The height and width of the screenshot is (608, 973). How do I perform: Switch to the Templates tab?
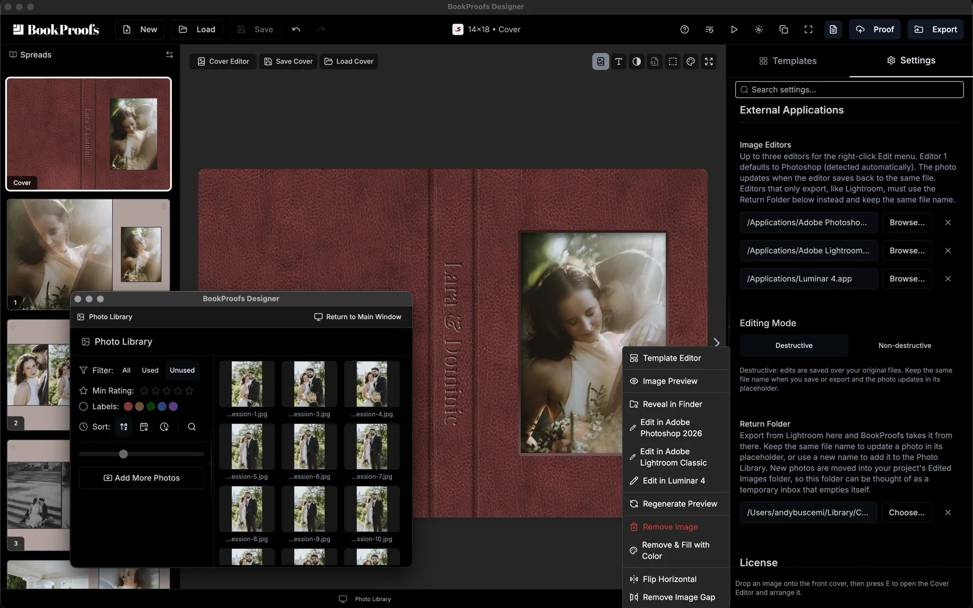click(787, 61)
